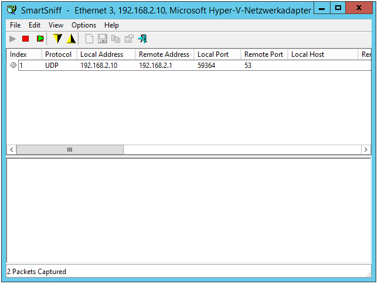
Task: Click the green capture options icon
Action: (x=40, y=39)
